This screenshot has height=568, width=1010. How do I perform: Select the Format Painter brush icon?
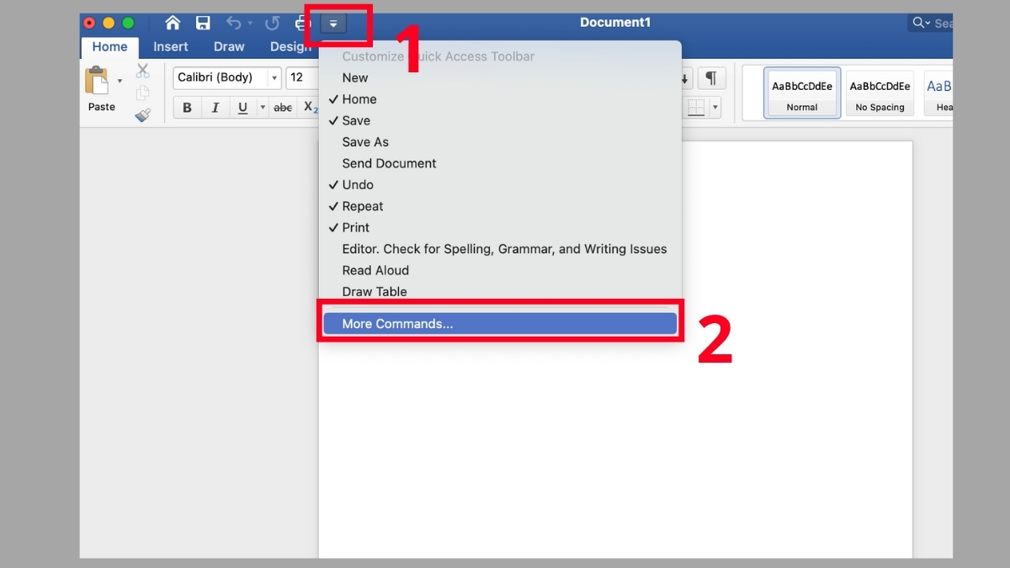coord(143,115)
